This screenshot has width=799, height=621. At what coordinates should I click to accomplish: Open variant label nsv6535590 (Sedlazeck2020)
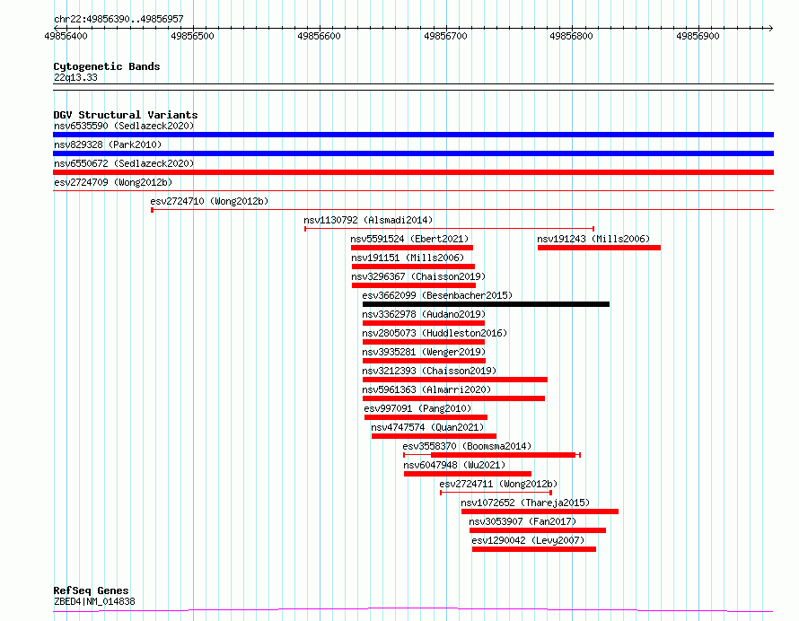124,126
